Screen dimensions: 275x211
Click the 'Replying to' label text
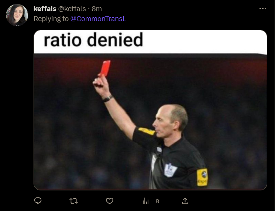[x=51, y=19]
